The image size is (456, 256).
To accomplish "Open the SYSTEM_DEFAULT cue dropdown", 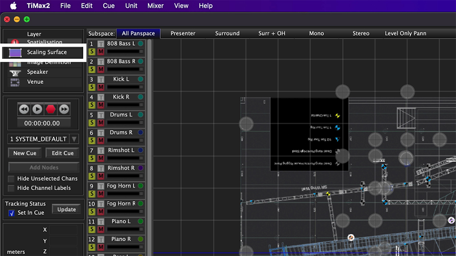I will click(74, 139).
